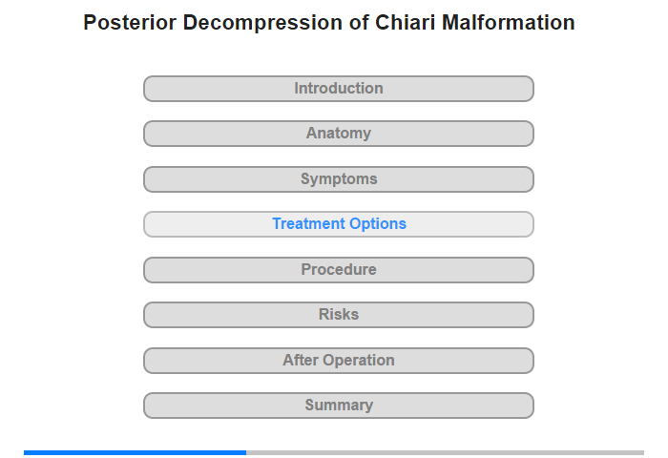Click the right end of the progress bar

click(x=642, y=452)
